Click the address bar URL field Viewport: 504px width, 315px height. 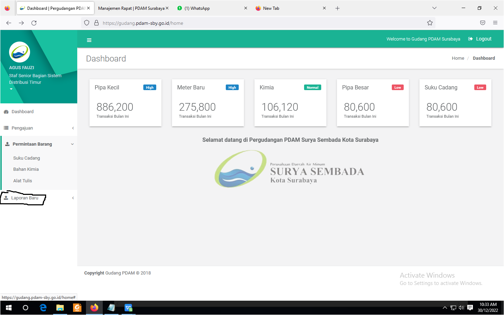tap(258, 23)
